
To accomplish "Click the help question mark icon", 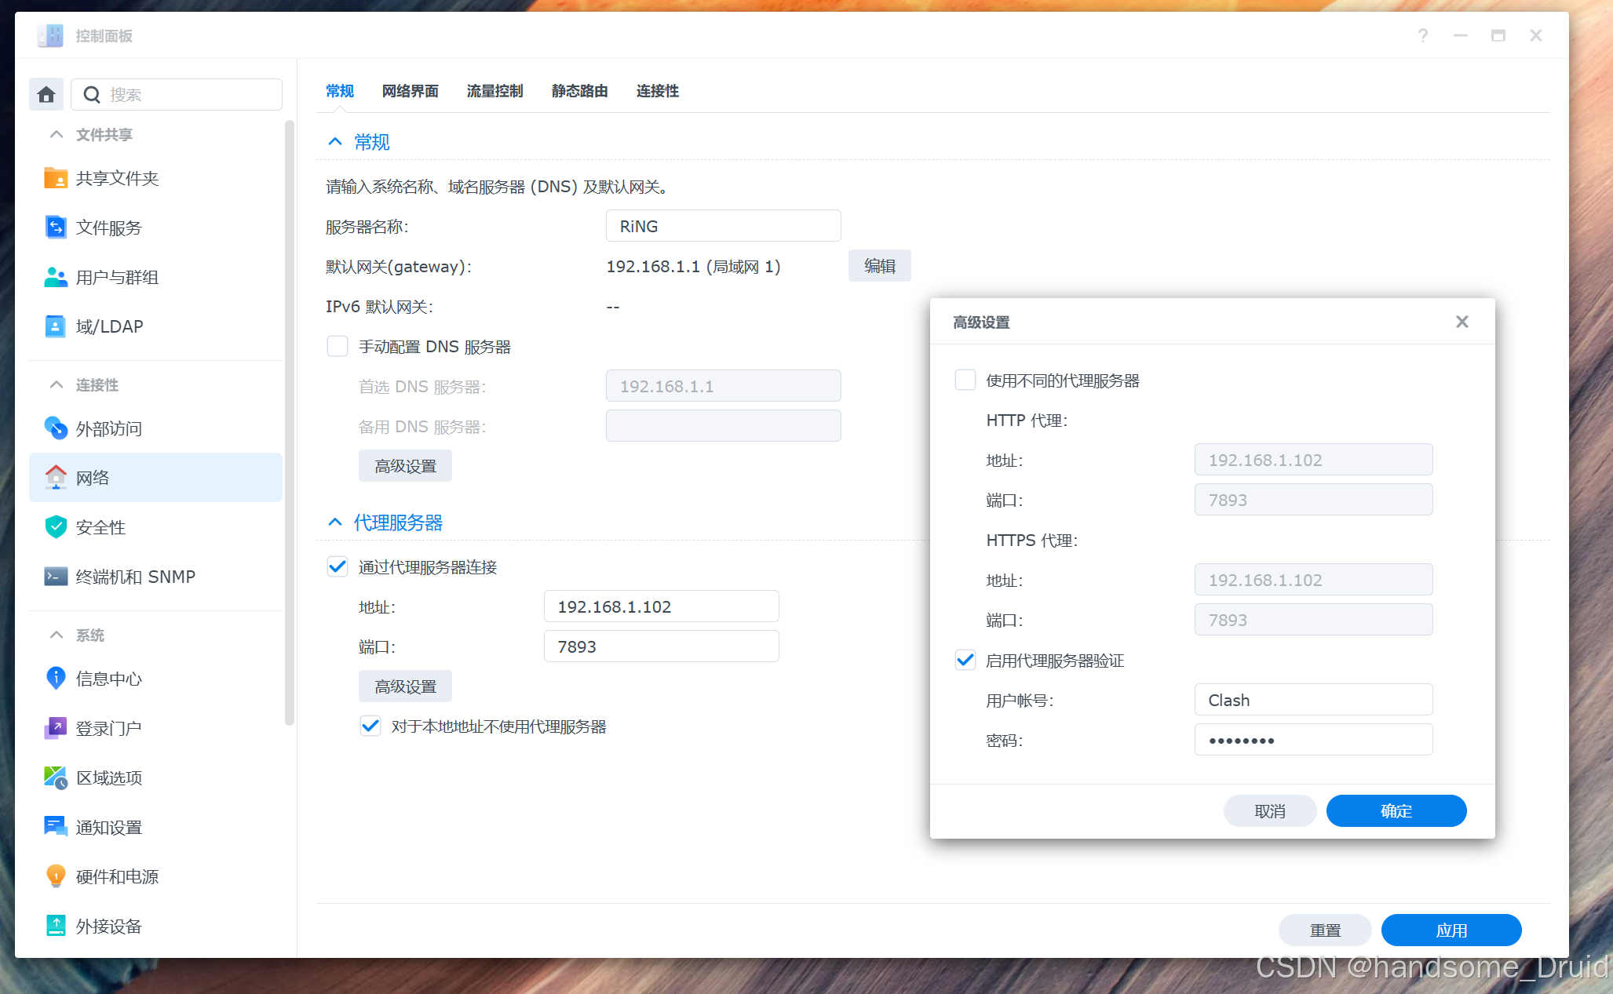I will tap(1422, 35).
